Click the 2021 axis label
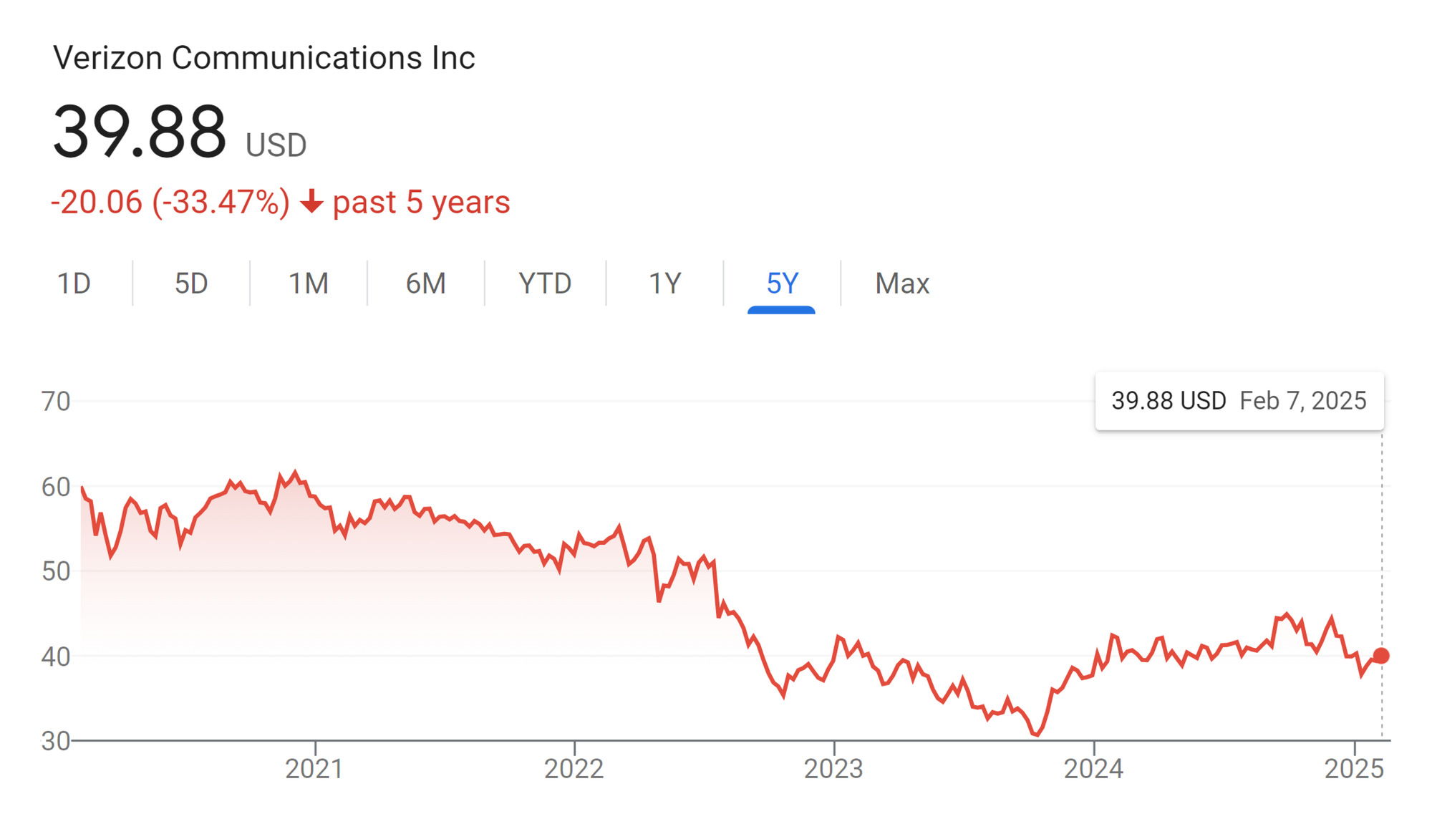 click(x=314, y=768)
